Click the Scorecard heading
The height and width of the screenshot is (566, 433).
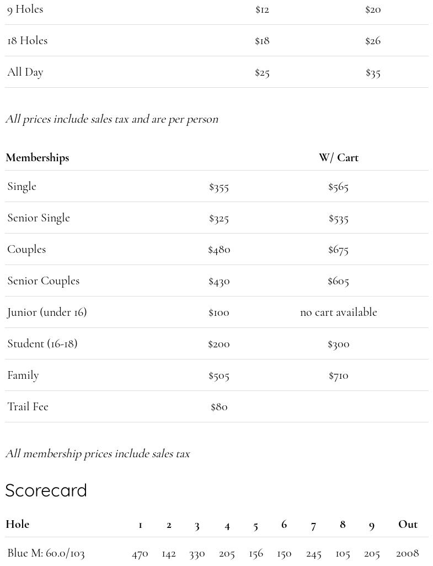click(46, 490)
